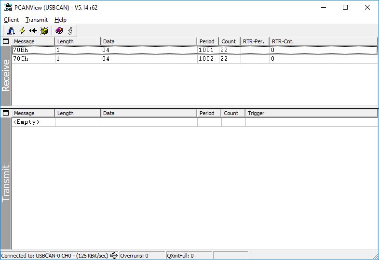Image resolution: width=379 pixels, height=260 pixels.
Task: Click the Transmit list Data column header
Action: [x=149, y=113]
